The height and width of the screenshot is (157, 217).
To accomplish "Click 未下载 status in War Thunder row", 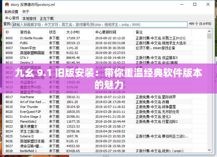I will point(54,107).
